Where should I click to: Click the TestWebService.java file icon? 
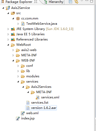coord(23,24)
